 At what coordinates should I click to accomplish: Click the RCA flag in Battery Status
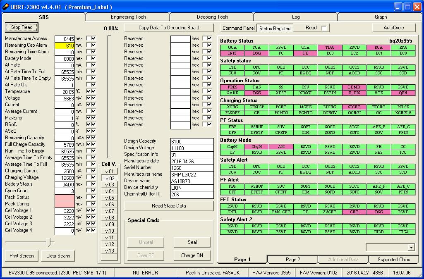378,48
